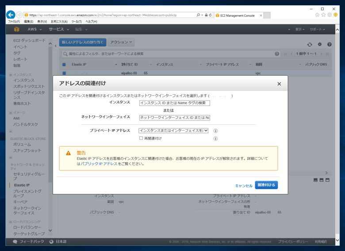Click the キャンセル link
This screenshot has width=345, height=251.
(244, 185)
